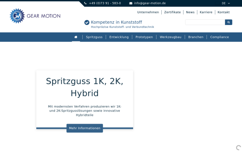Screen dimensions: 242x151
Task: Click the Mehr Informationen button
Action: click(x=85, y=128)
